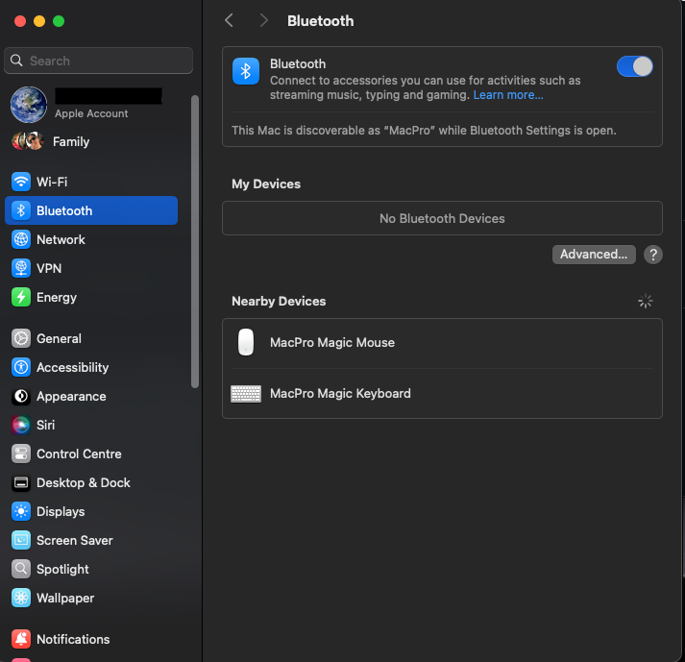Viewport: 685px width, 662px height.
Task: Open the Learn more… link
Action: [508, 95]
